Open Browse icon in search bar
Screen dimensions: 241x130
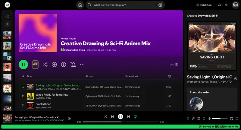tap(160, 5)
